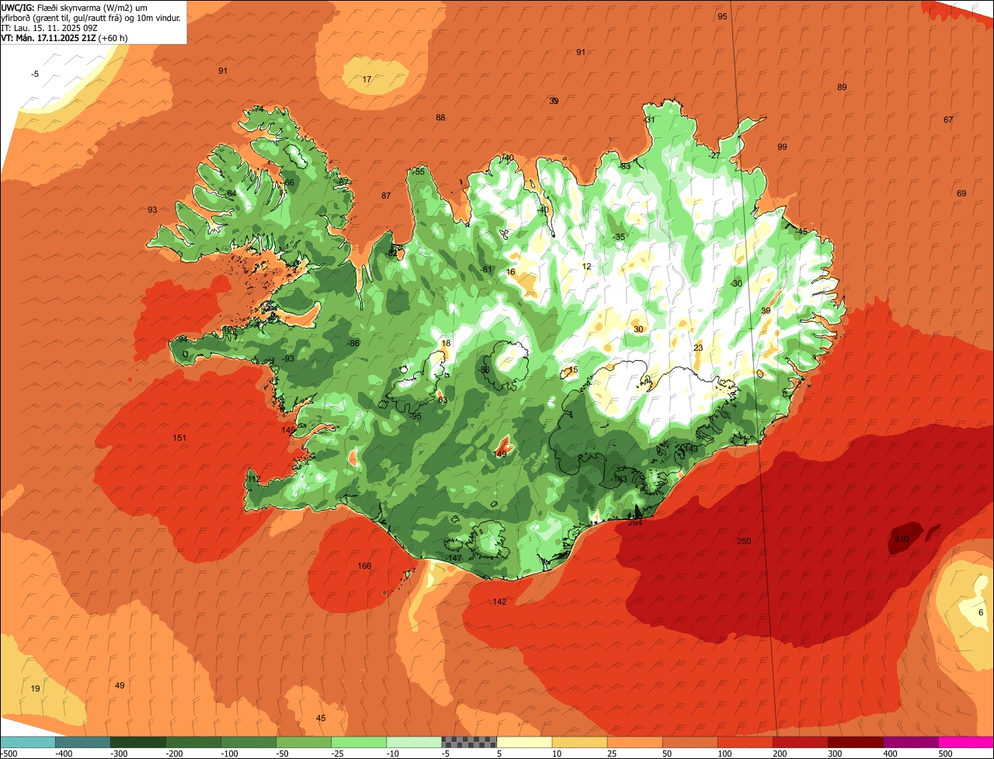The image size is (994, 759).
Task: Click the 23 value in the highlands
Action: [698, 348]
